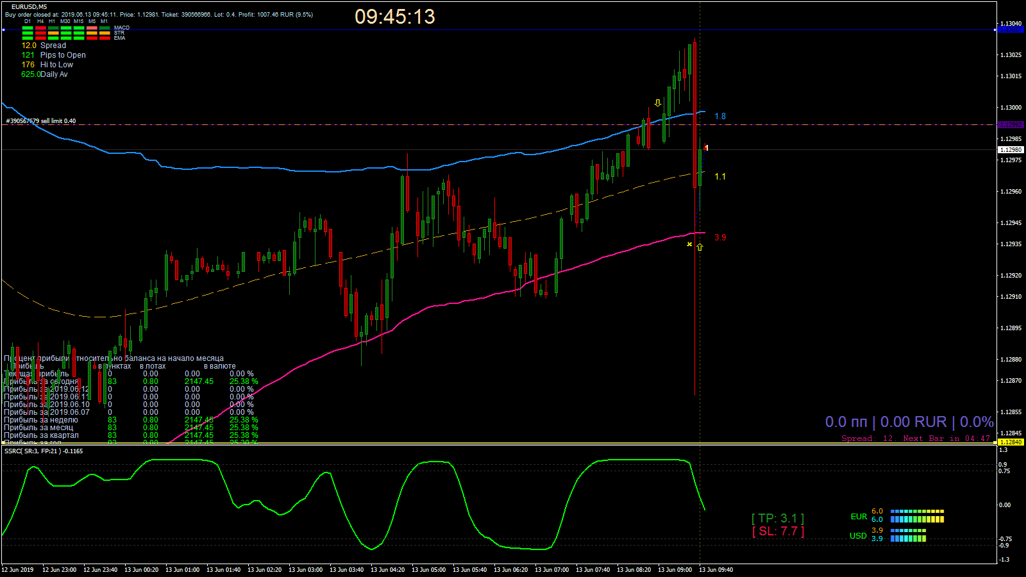Image resolution: width=1026 pixels, height=577 pixels.
Task: Click the EURUSD,M5 chart title
Action: (29, 7)
